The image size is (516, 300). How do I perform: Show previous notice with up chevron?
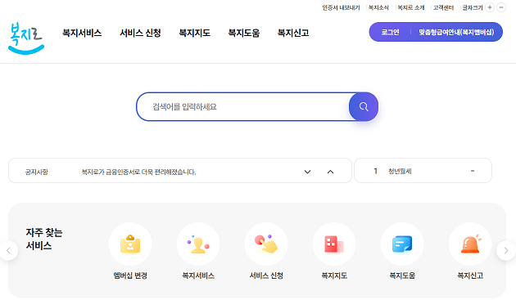pos(330,172)
